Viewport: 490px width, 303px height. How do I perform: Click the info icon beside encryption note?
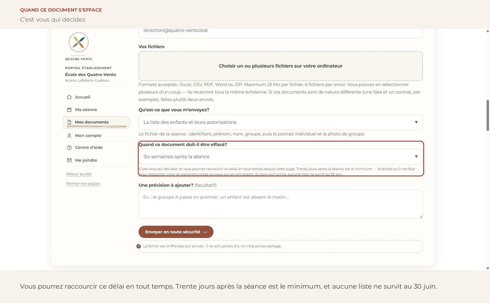(139, 246)
